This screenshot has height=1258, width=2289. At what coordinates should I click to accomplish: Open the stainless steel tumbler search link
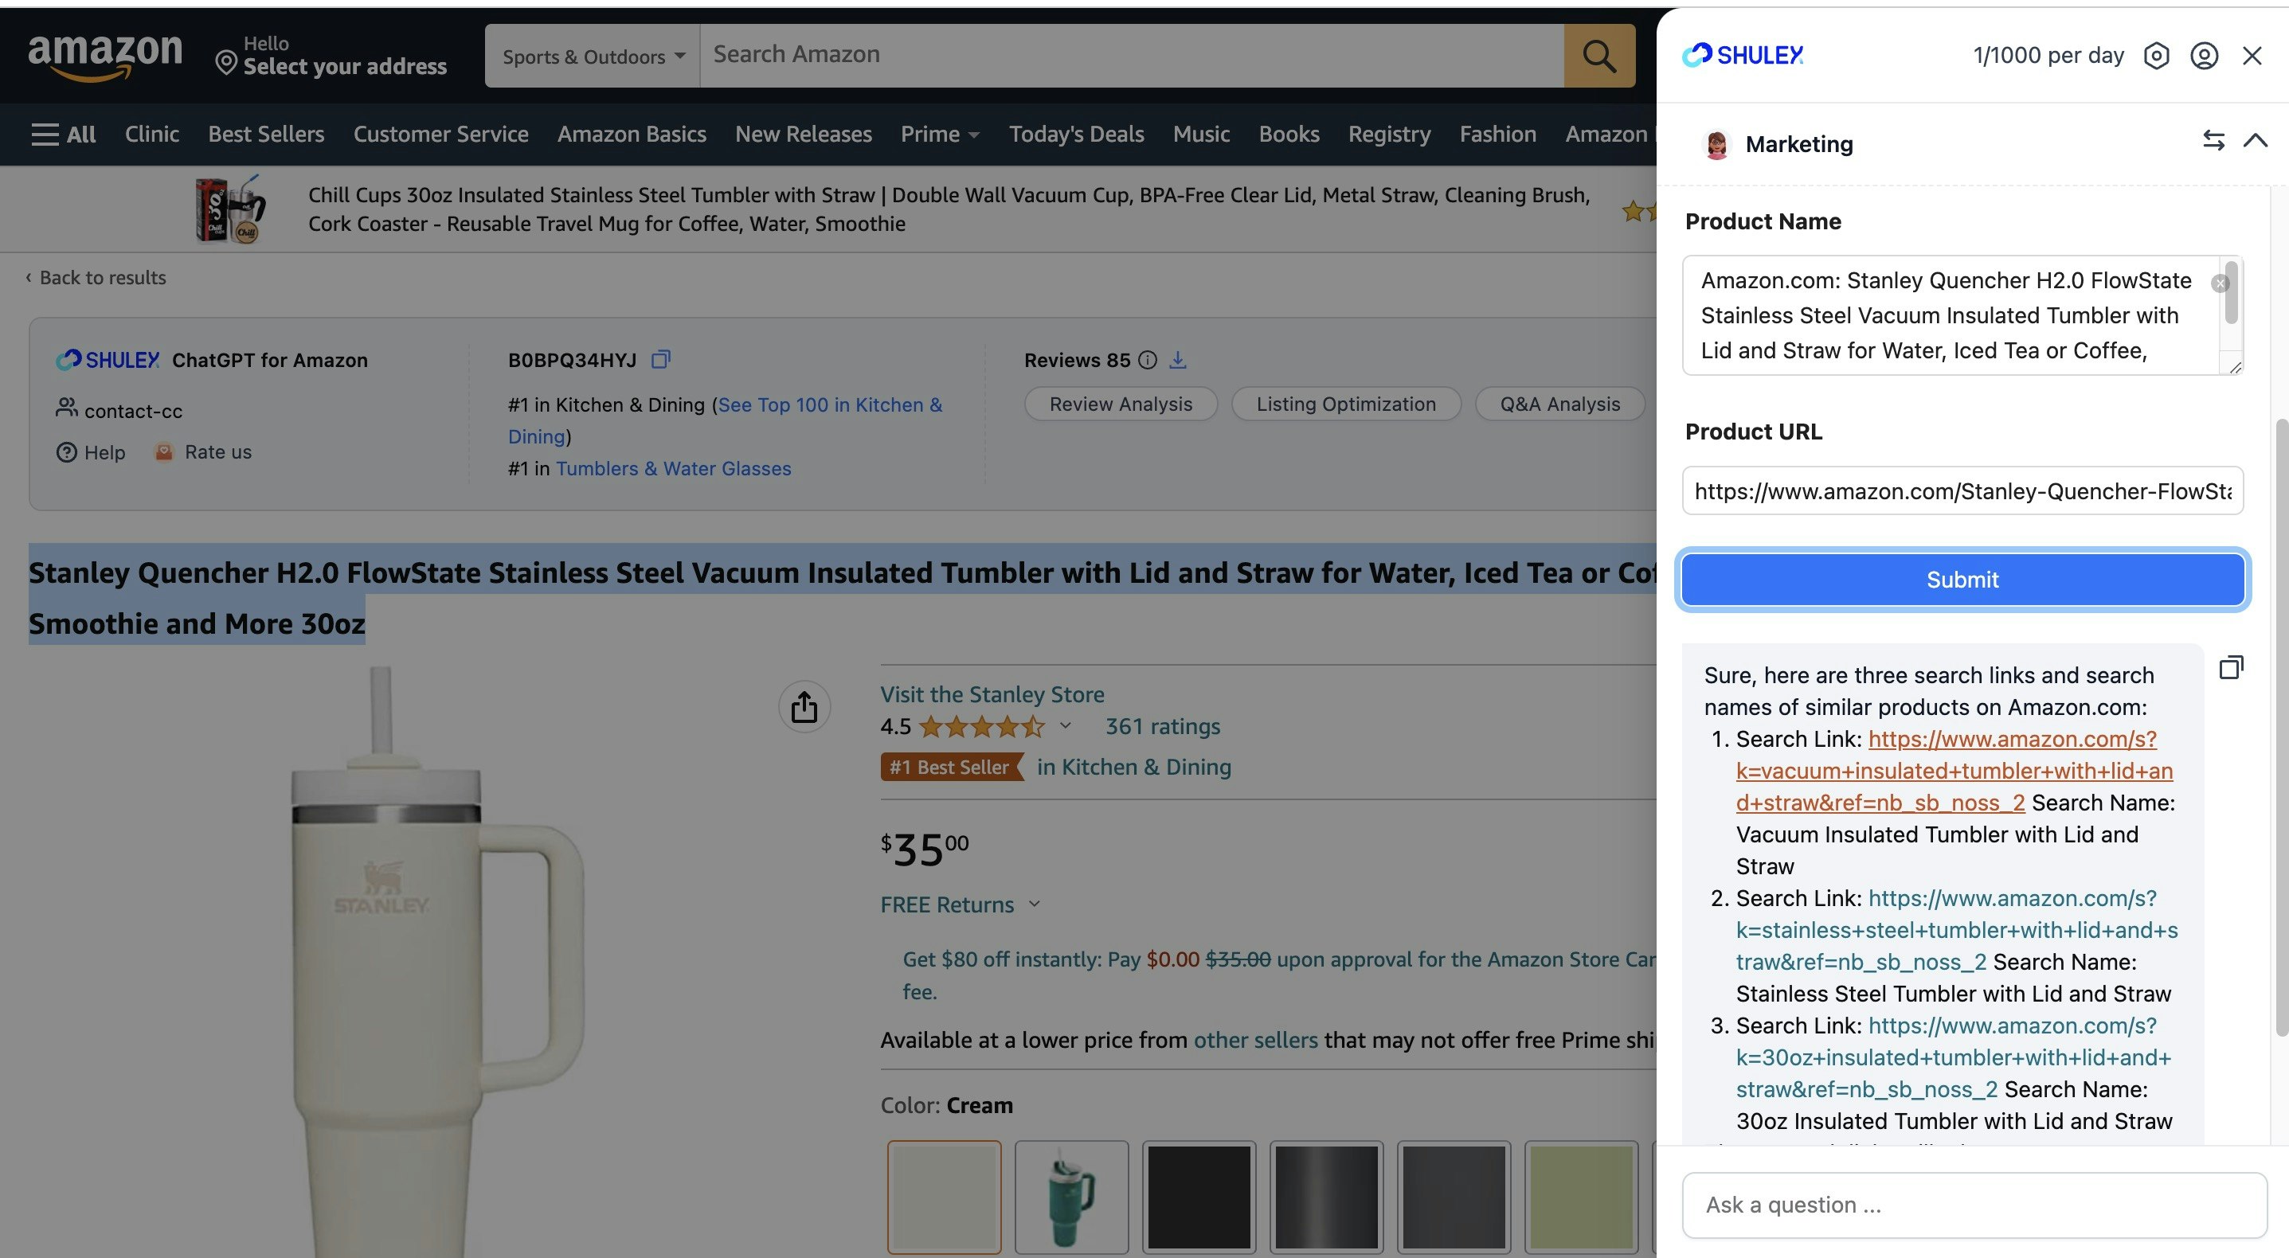coord(1957,929)
